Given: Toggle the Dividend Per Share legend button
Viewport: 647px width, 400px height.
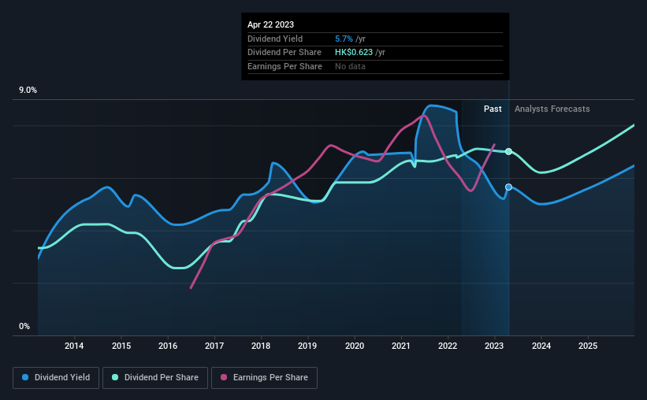Looking at the screenshot, I should pos(155,378).
